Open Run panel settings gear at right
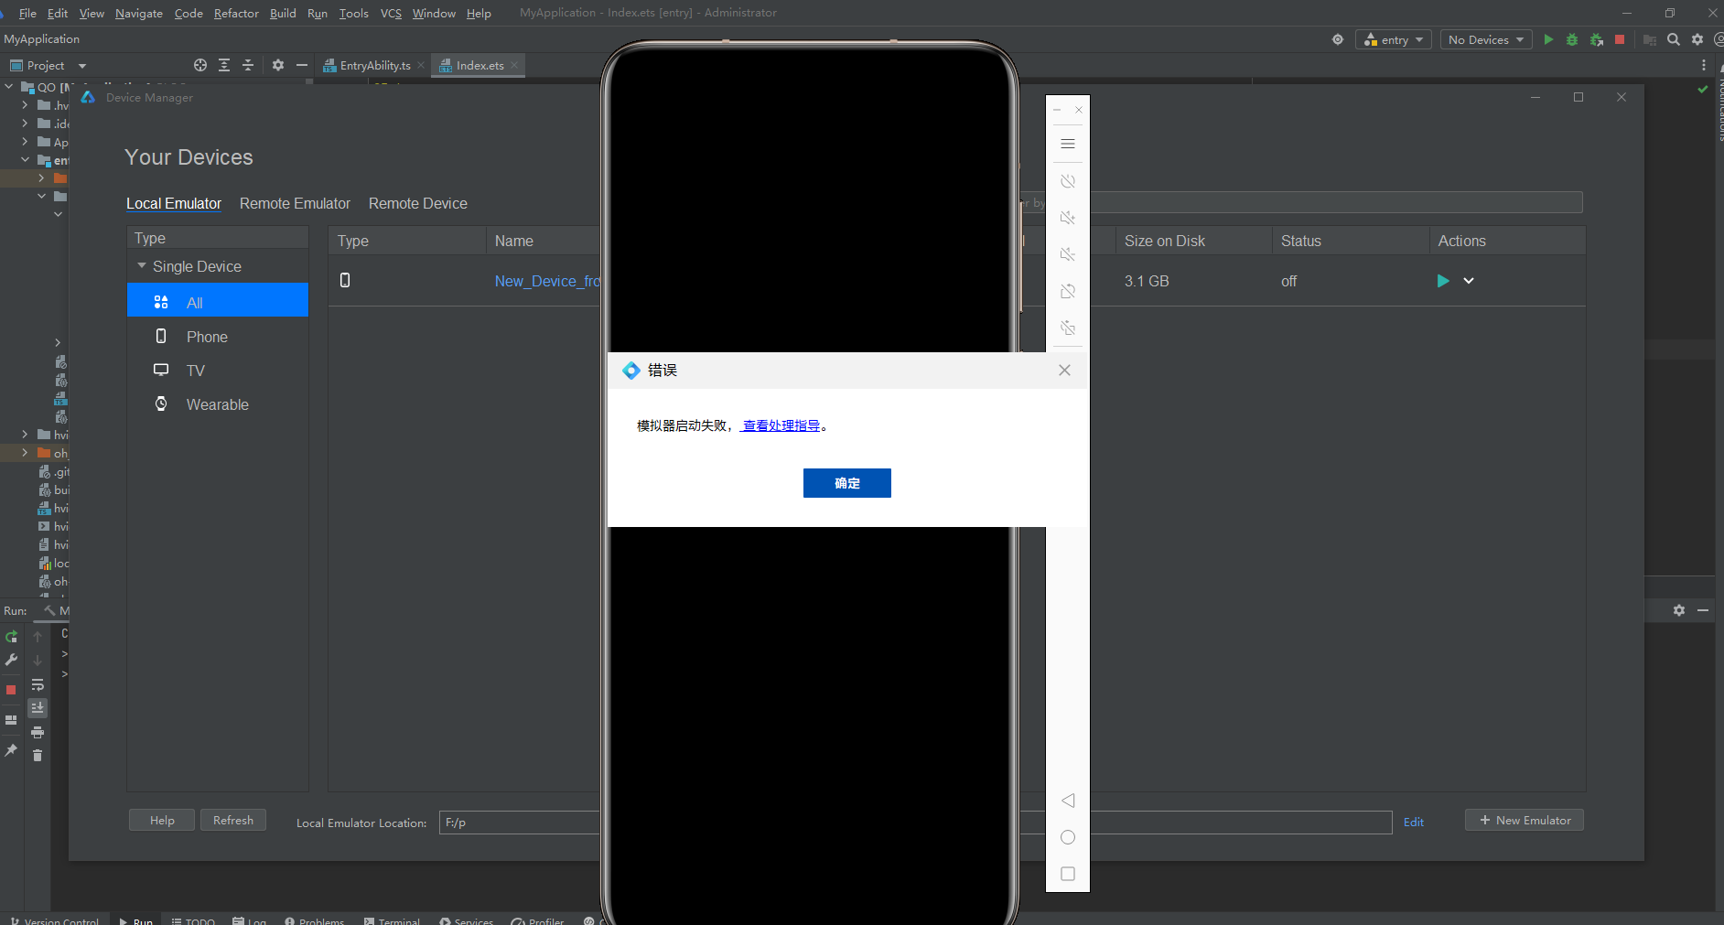 tap(1679, 610)
